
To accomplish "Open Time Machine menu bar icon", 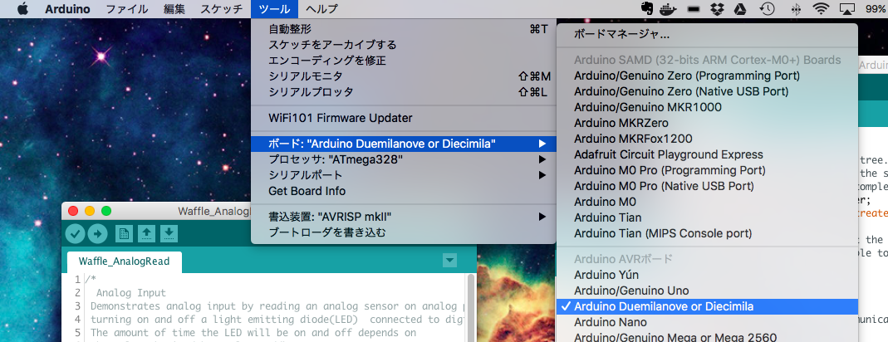I will point(767,8).
